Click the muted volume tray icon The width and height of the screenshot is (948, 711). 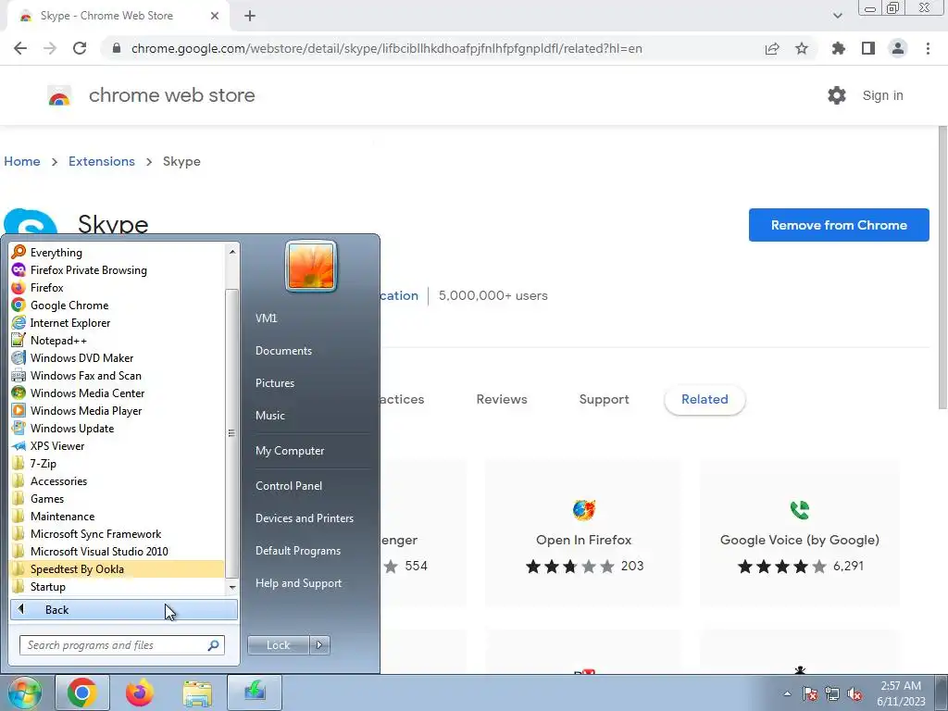(x=854, y=693)
